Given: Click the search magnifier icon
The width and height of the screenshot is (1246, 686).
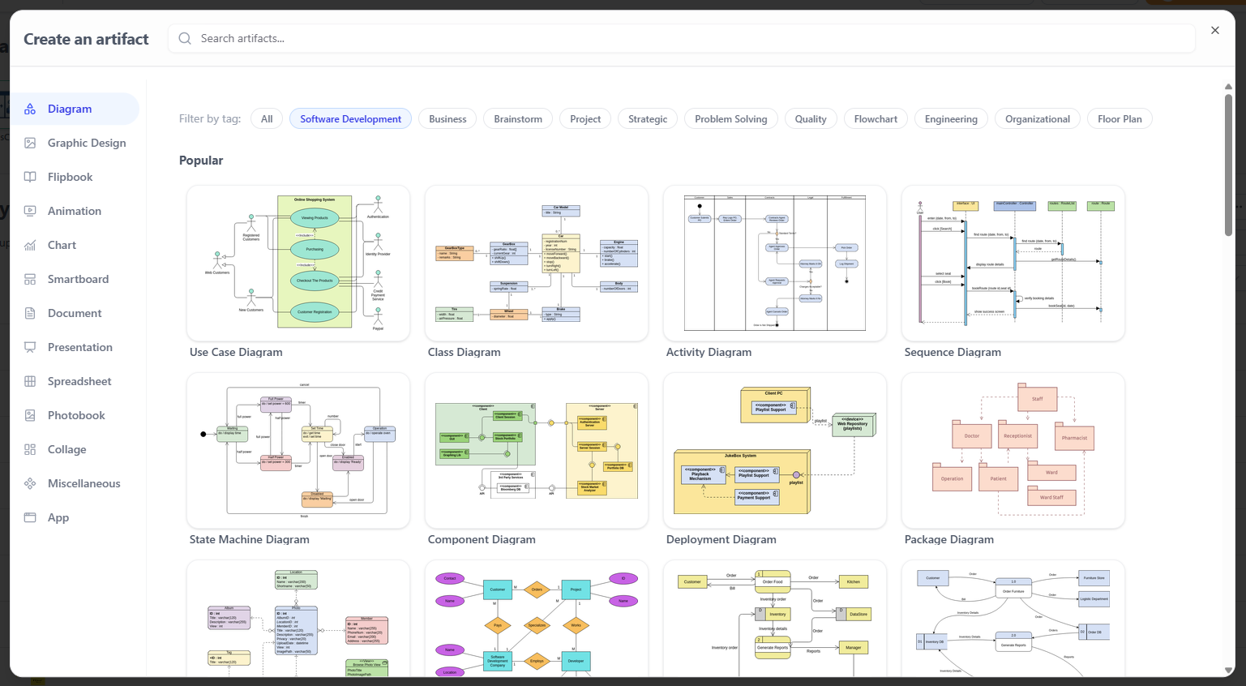Looking at the screenshot, I should coord(185,38).
